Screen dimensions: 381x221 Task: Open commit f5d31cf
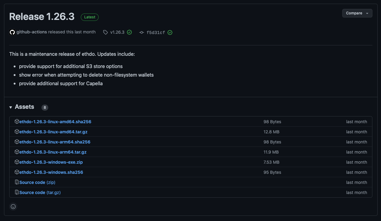click(156, 32)
